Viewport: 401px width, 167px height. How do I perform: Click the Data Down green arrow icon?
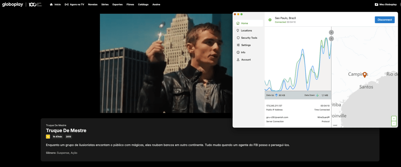(317, 95)
